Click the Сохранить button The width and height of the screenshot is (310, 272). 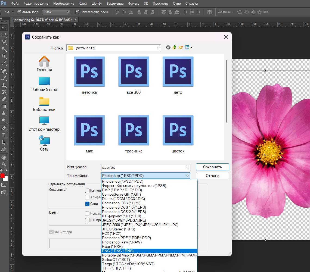212,167
